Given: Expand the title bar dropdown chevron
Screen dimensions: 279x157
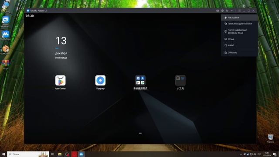Looking at the screenshot, I should 231,10.
